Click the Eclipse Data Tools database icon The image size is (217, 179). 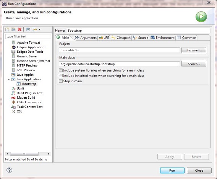(x=13, y=52)
